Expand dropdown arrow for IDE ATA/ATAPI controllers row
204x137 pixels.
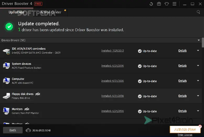(198, 50)
